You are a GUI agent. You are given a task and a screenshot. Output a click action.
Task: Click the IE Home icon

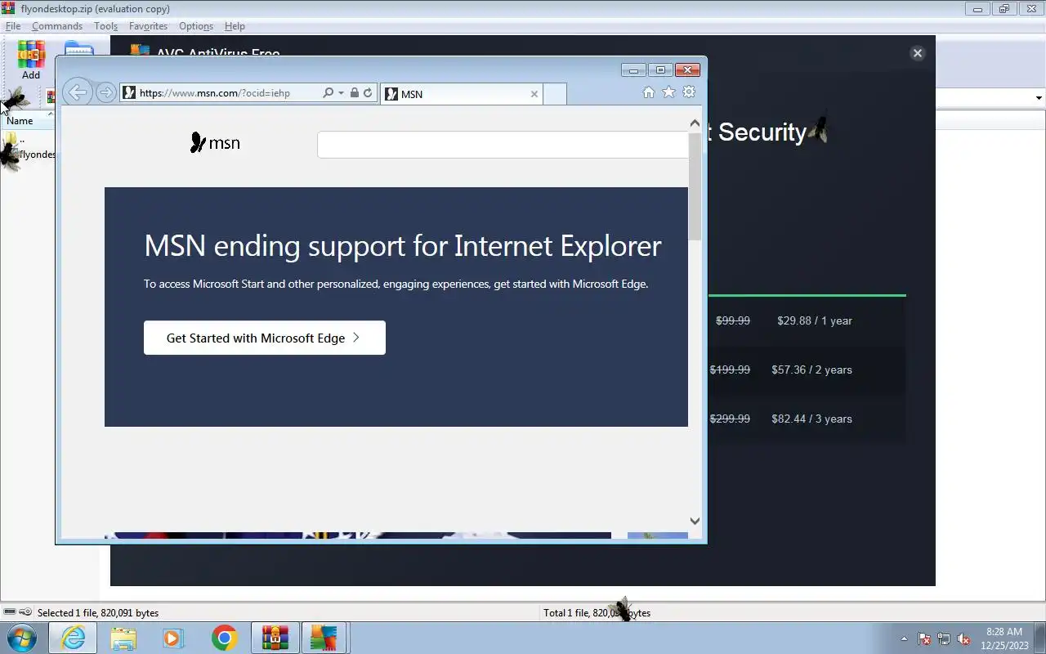coord(648,92)
